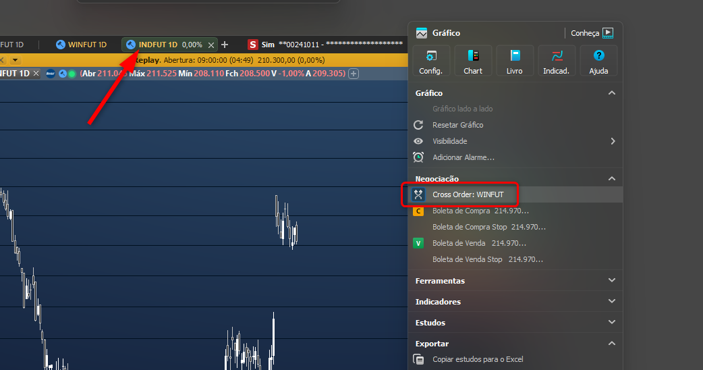Click the V -1,00% variation value
The width and height of the screenshot is (703, 370).
coord(288,74)
